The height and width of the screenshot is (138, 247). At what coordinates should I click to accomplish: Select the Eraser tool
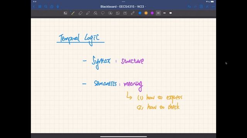point(80,13)
